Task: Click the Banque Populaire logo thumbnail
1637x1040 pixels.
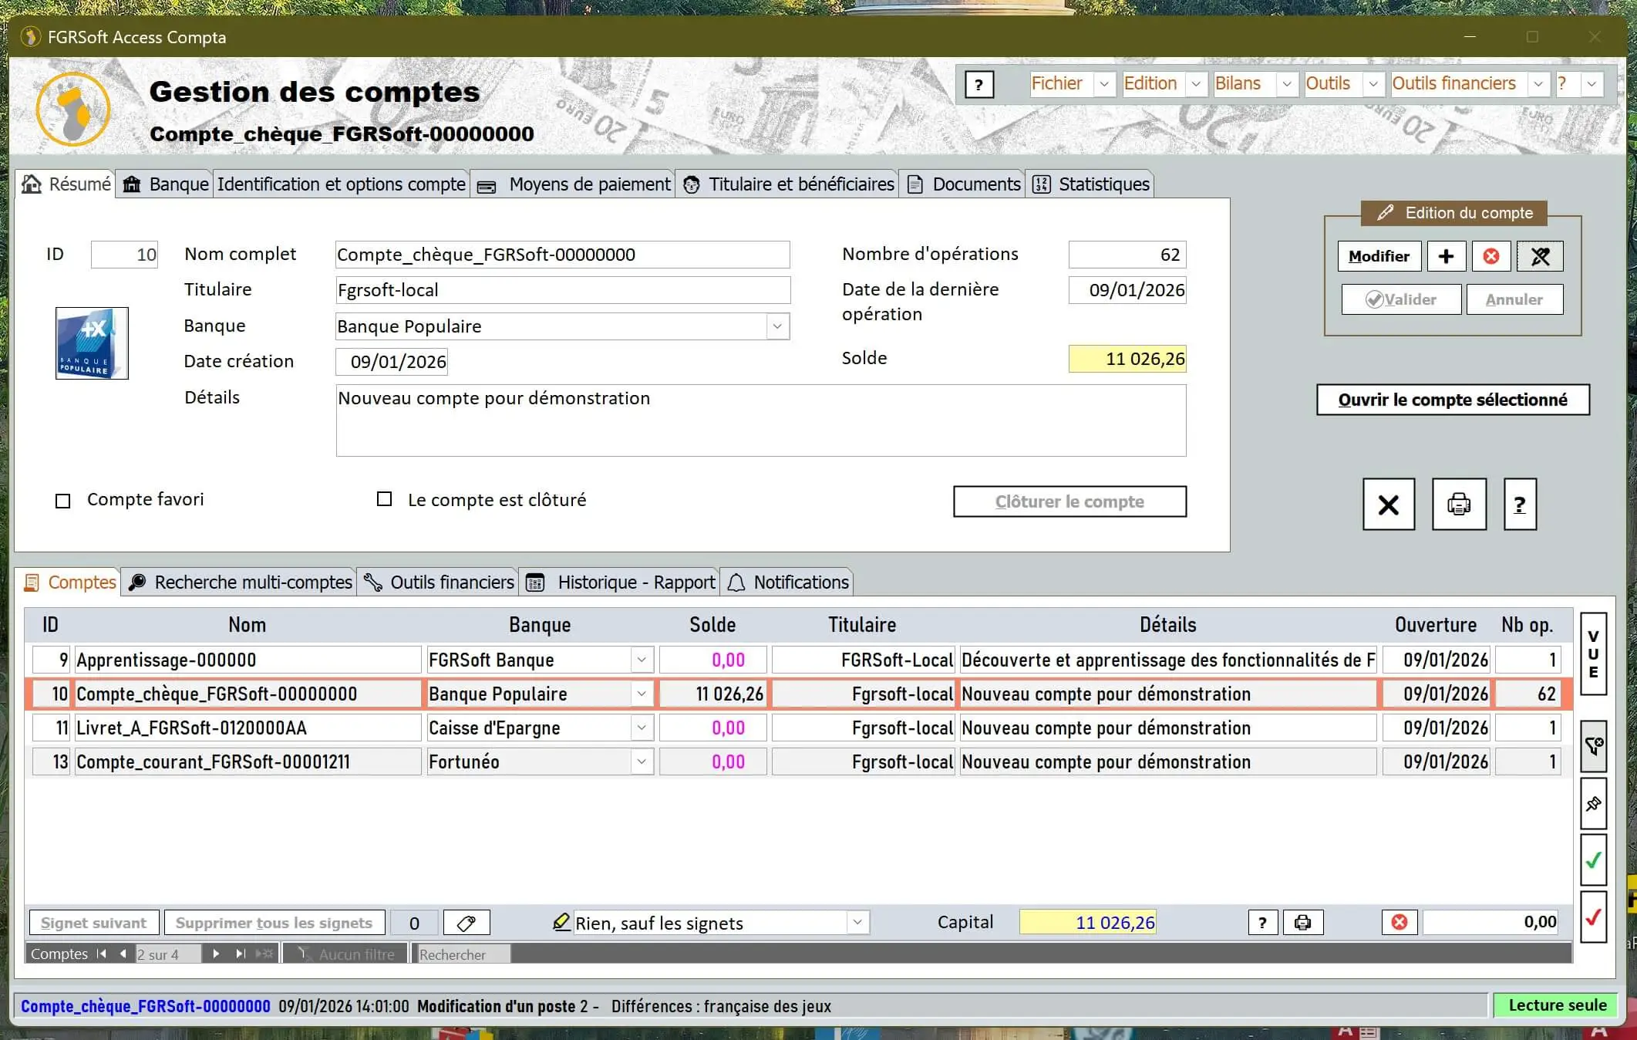Action: [92, 343]
